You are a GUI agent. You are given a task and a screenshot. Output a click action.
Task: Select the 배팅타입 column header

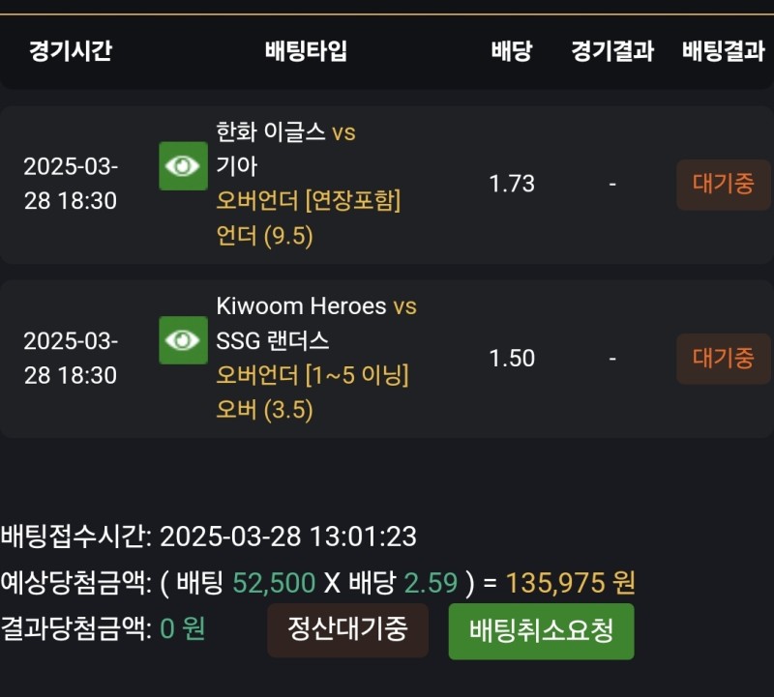[306, 51]
